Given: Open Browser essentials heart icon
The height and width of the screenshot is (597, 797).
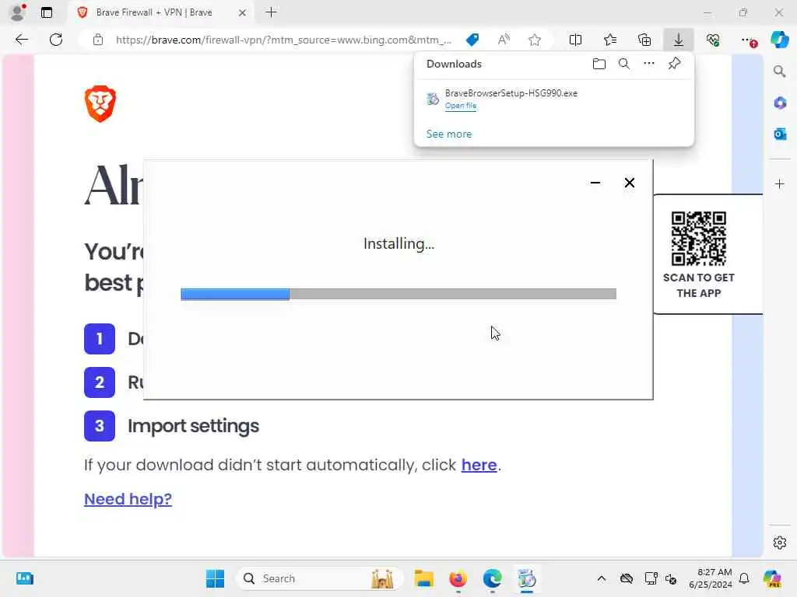Looking at the screenshot, I should (713, 40).
